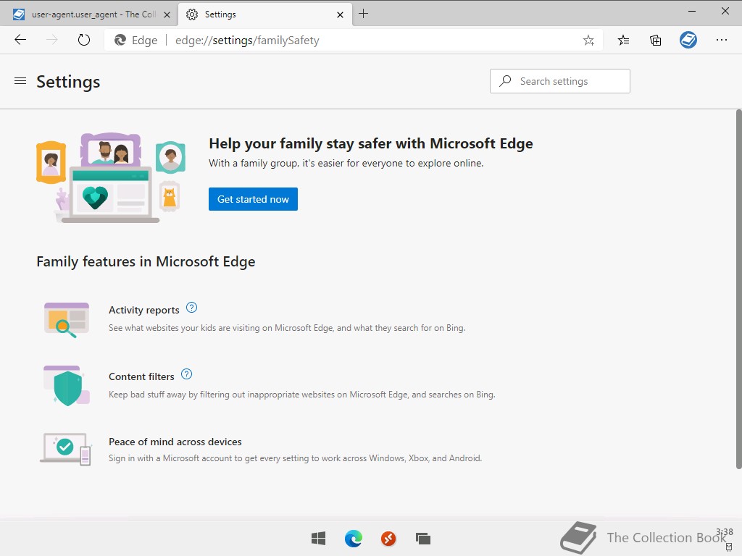
Task: Open the Settings hamburger navigation menu
Action: [20, 81]
